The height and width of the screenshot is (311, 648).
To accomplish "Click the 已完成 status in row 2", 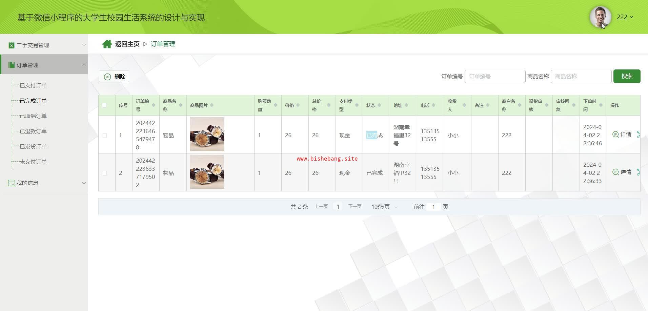I will coord(374,173).
